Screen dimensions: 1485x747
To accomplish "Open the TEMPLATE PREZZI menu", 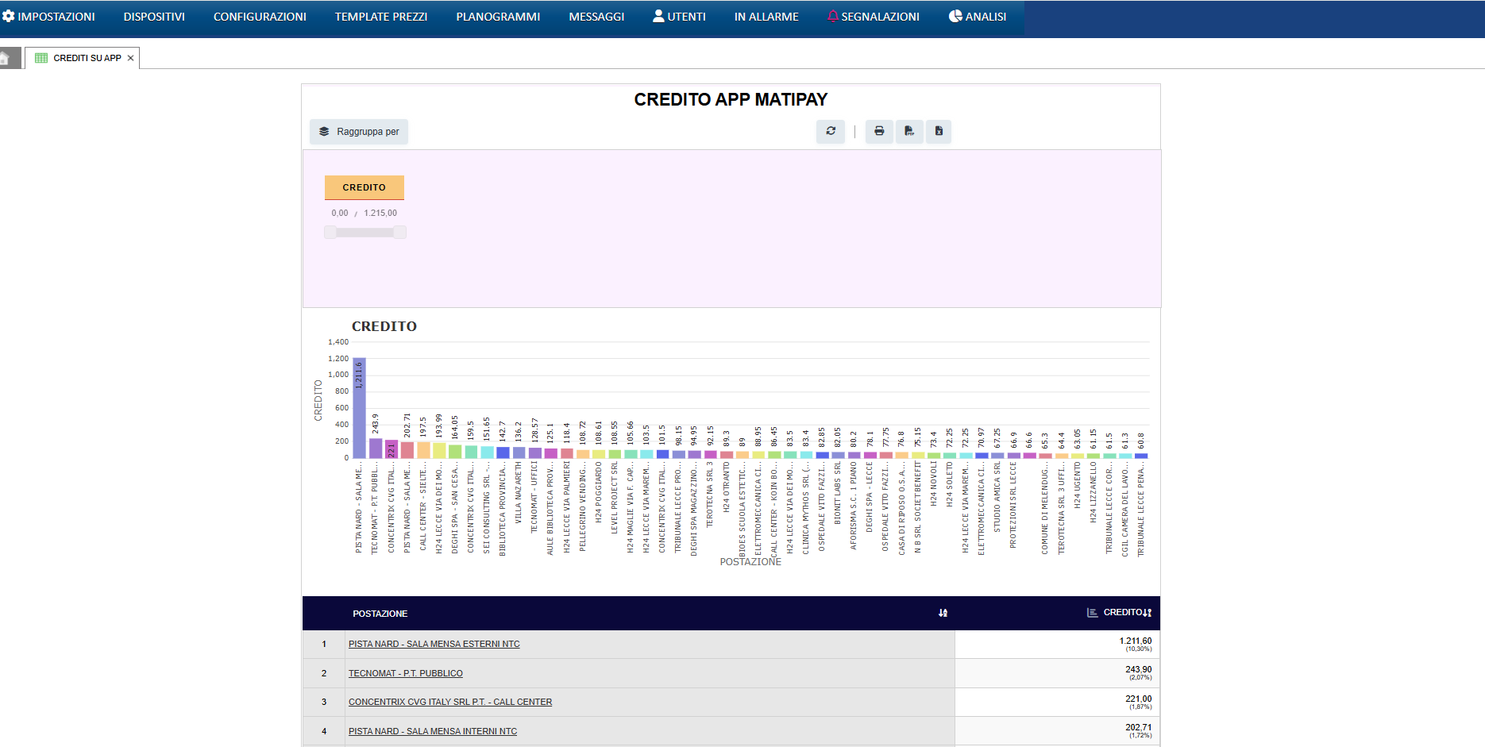I will click(381, 17).
